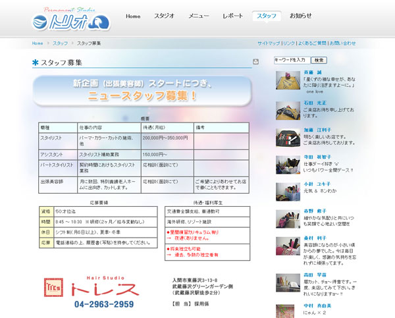Viewport: 395px width, 318px height.
Task: Click the print icon beside スタッフ募集 heading
Action: point(256,62)
